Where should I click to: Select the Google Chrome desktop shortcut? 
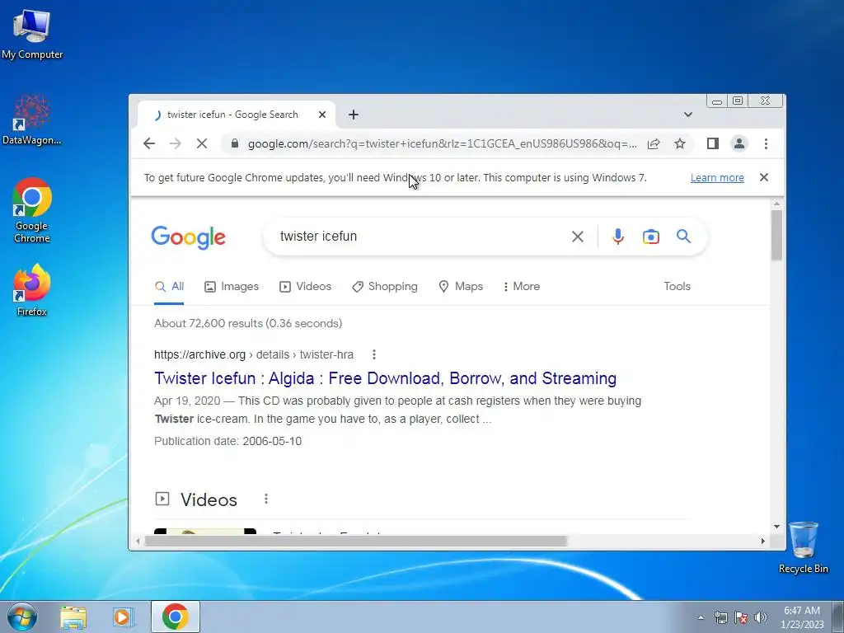(x=32, y=210)
